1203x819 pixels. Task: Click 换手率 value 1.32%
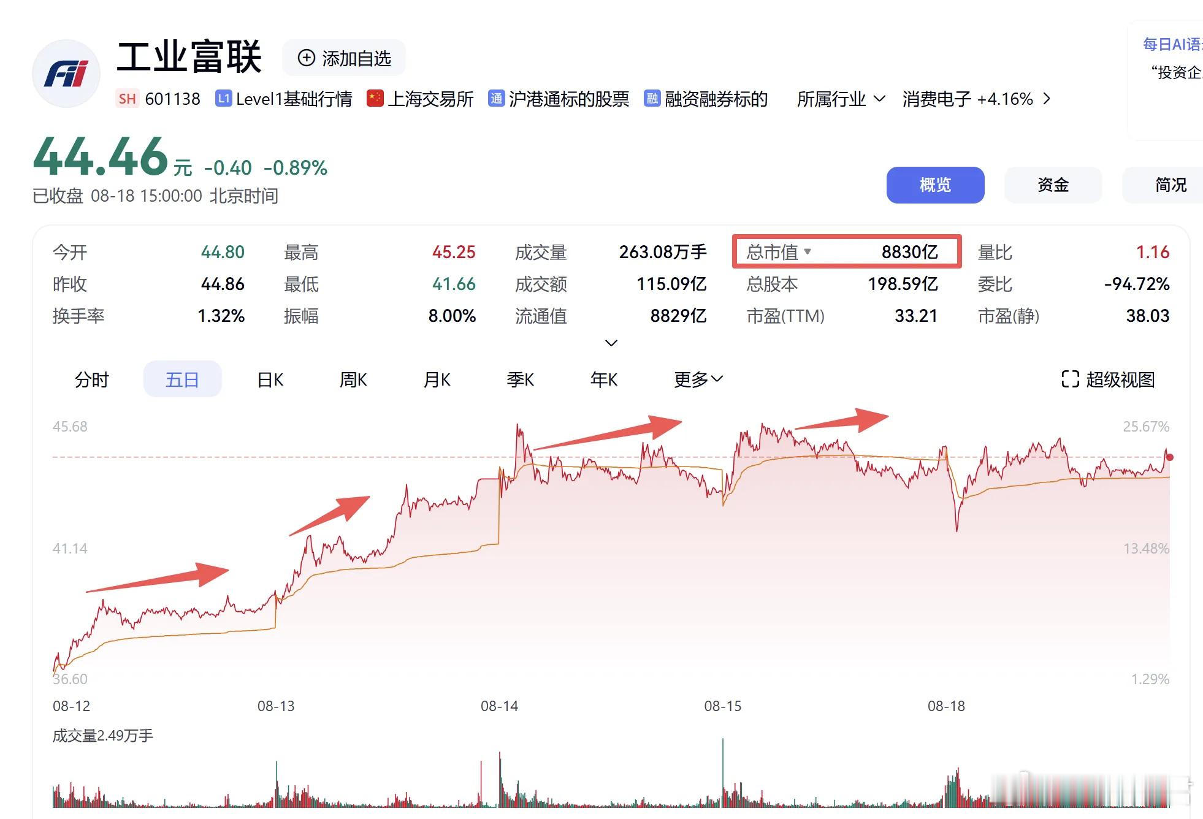(221, 316)
